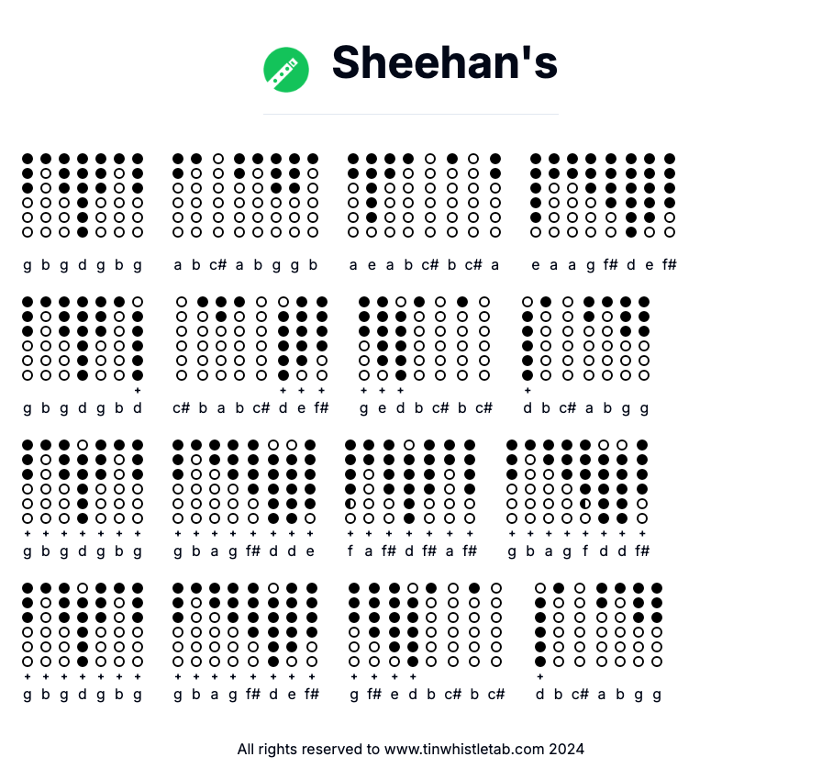This screenshot has height=779, width=822.
Task: Select fingering chart above "g e d b c# b c#"
Action: coord(424,339)
